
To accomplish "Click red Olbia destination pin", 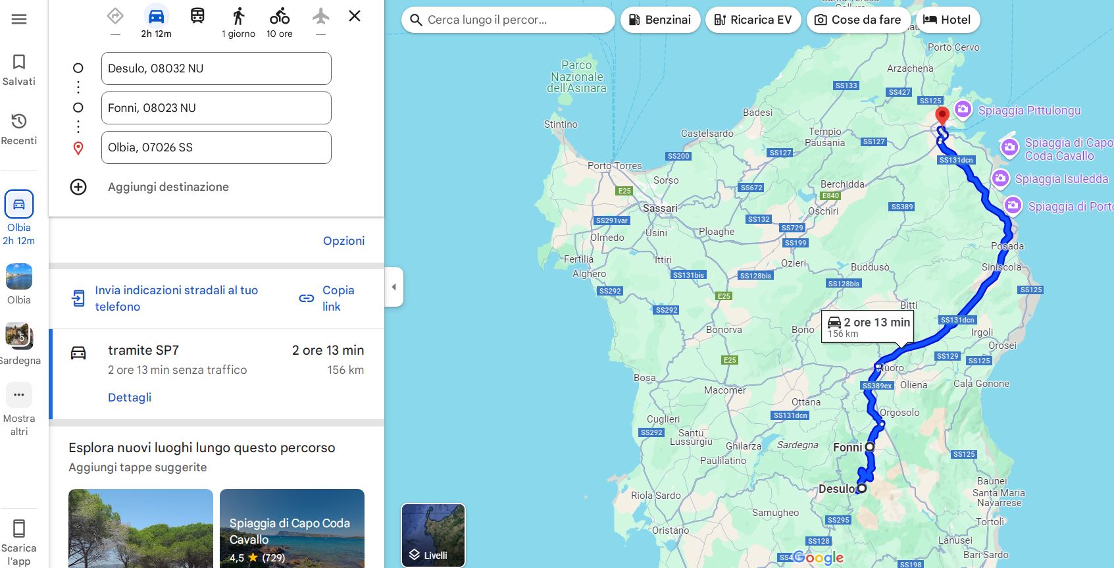I will pos(942,116).
